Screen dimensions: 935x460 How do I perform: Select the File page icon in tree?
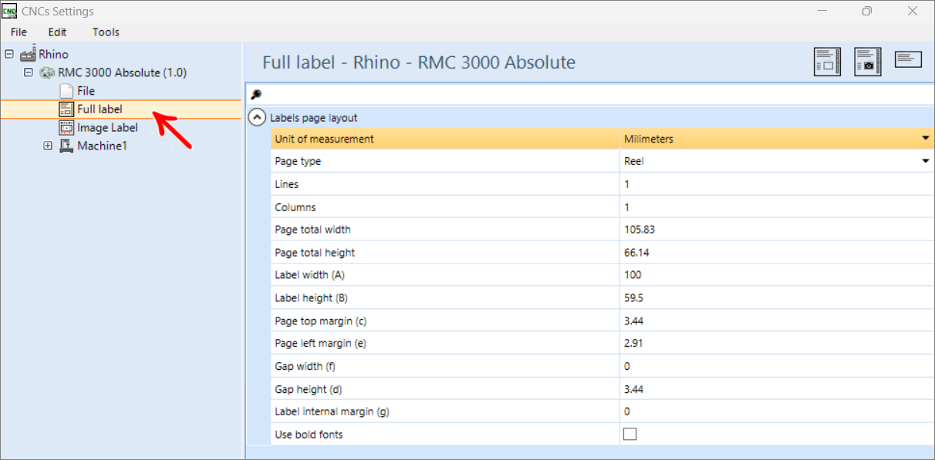[66, 91]
